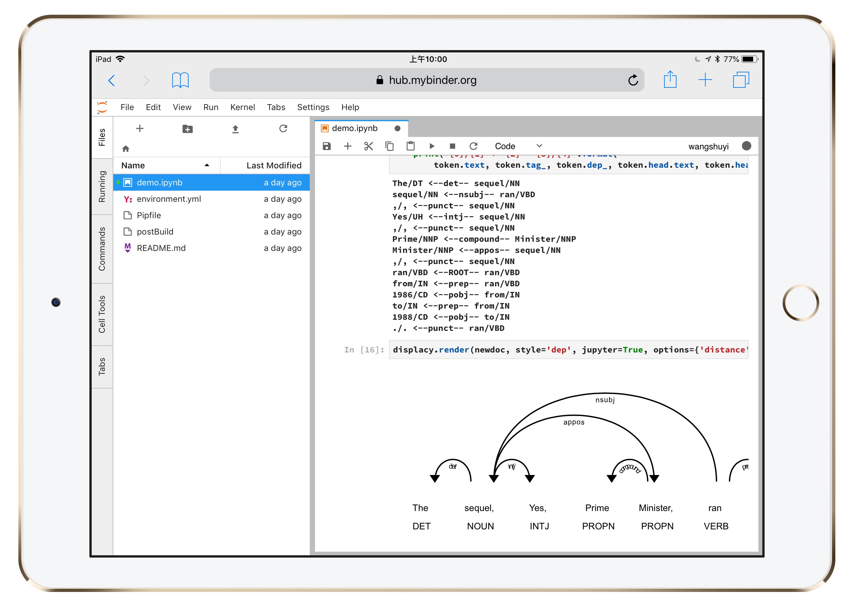The height and width of the screenshot is (608, 854).
Task: Open the cell type Code dropdown
Action: click(518, 146)
